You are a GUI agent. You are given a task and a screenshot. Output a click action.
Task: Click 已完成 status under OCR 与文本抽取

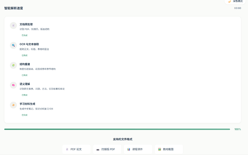[24, 55]
